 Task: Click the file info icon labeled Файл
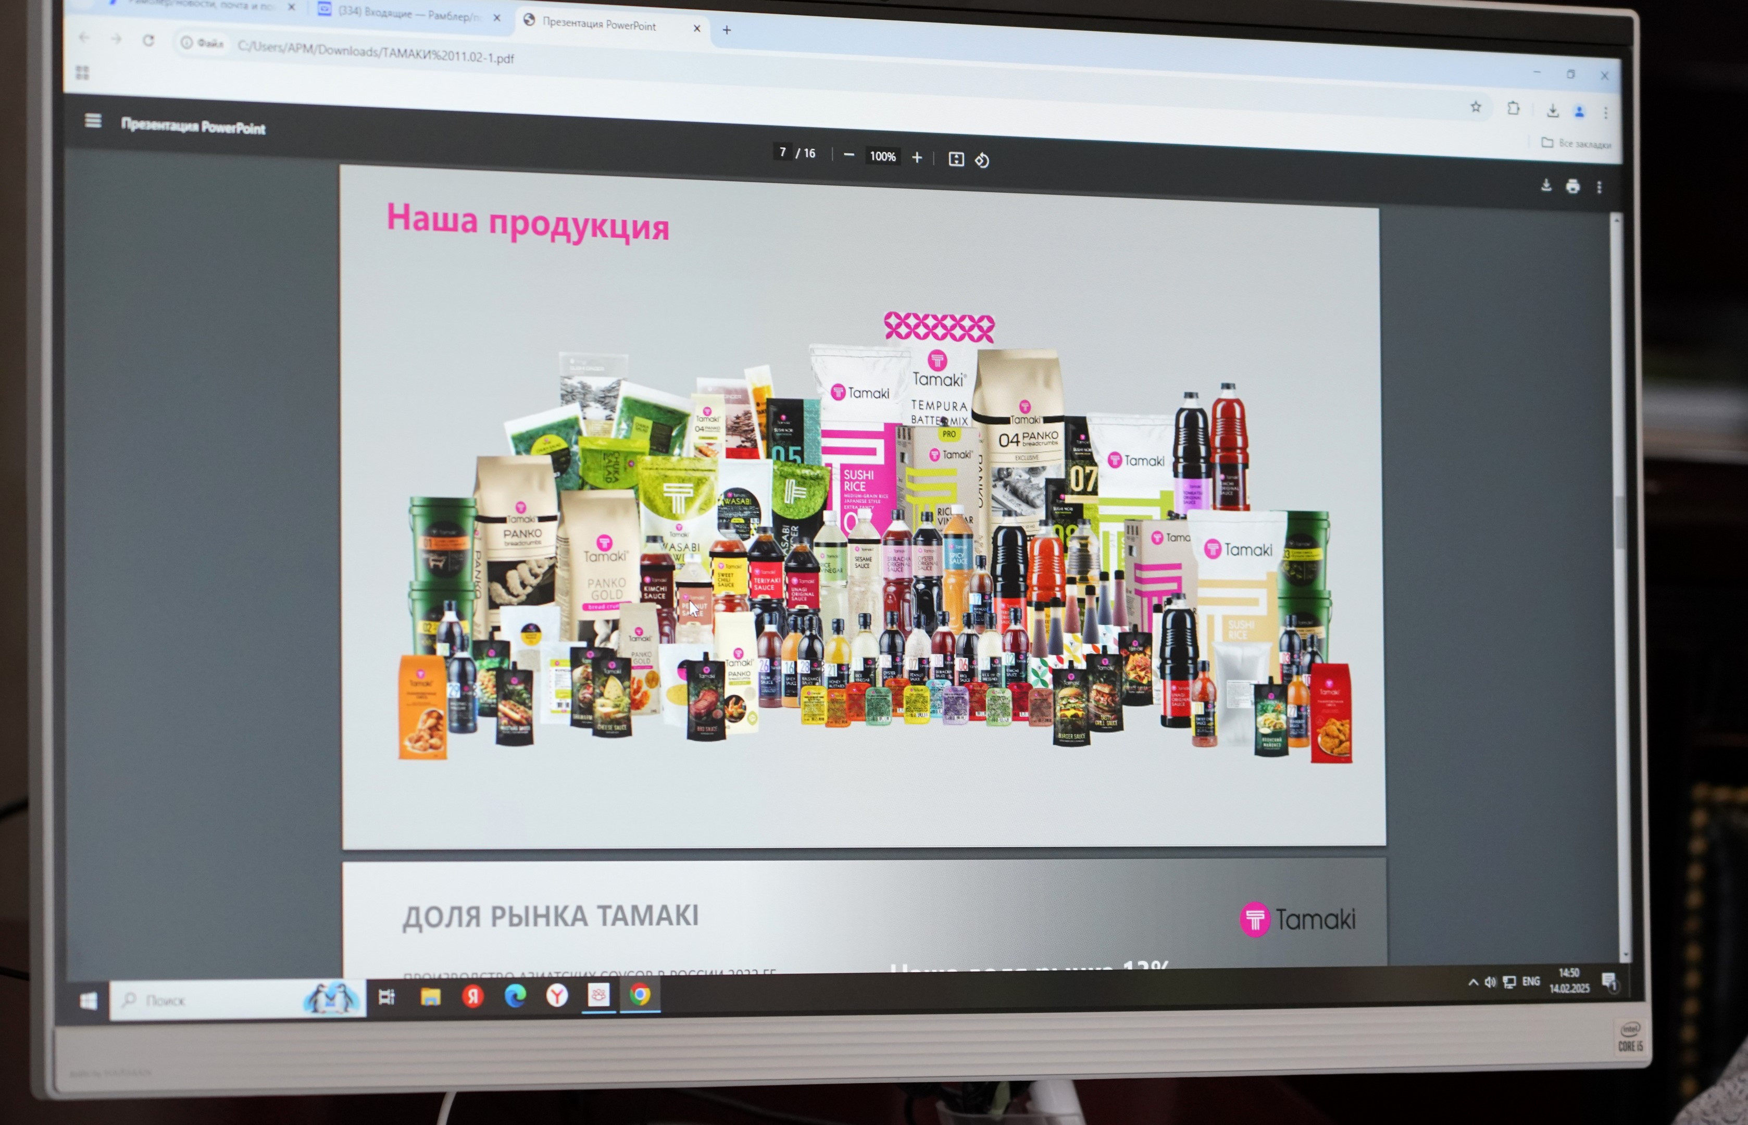(x=202, y=43)
